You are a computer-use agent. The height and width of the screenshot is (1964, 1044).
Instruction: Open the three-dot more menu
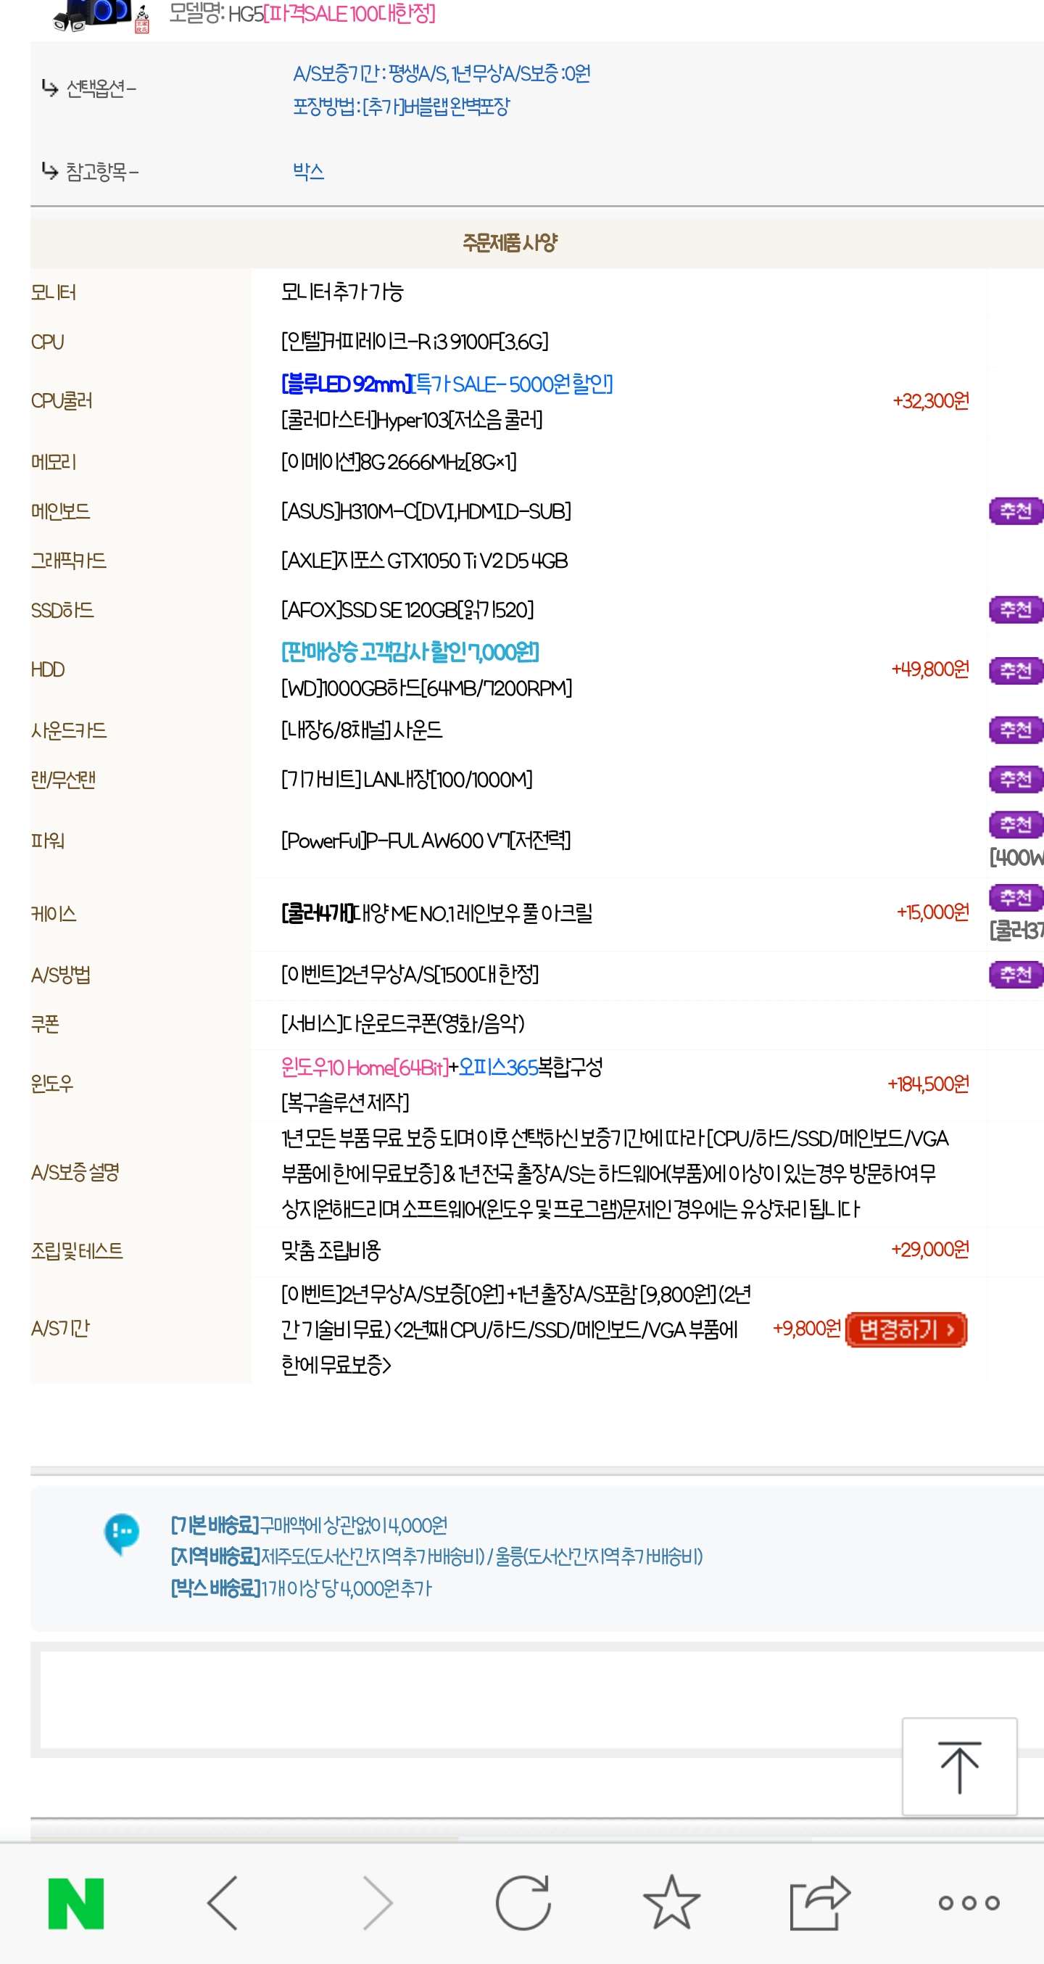point(969,1903)
